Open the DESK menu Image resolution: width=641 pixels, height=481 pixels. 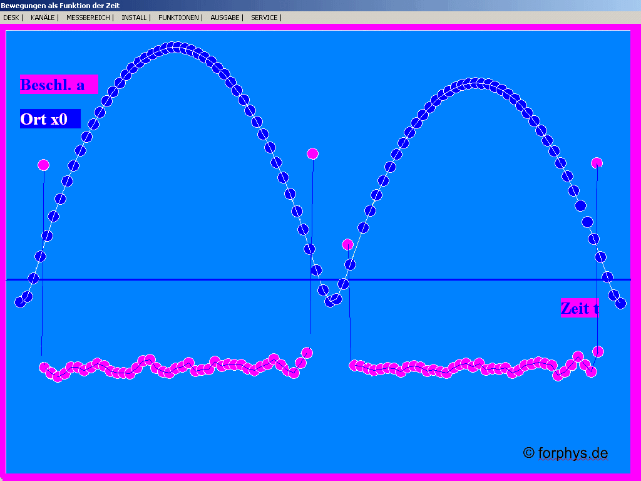click(11, 18)
